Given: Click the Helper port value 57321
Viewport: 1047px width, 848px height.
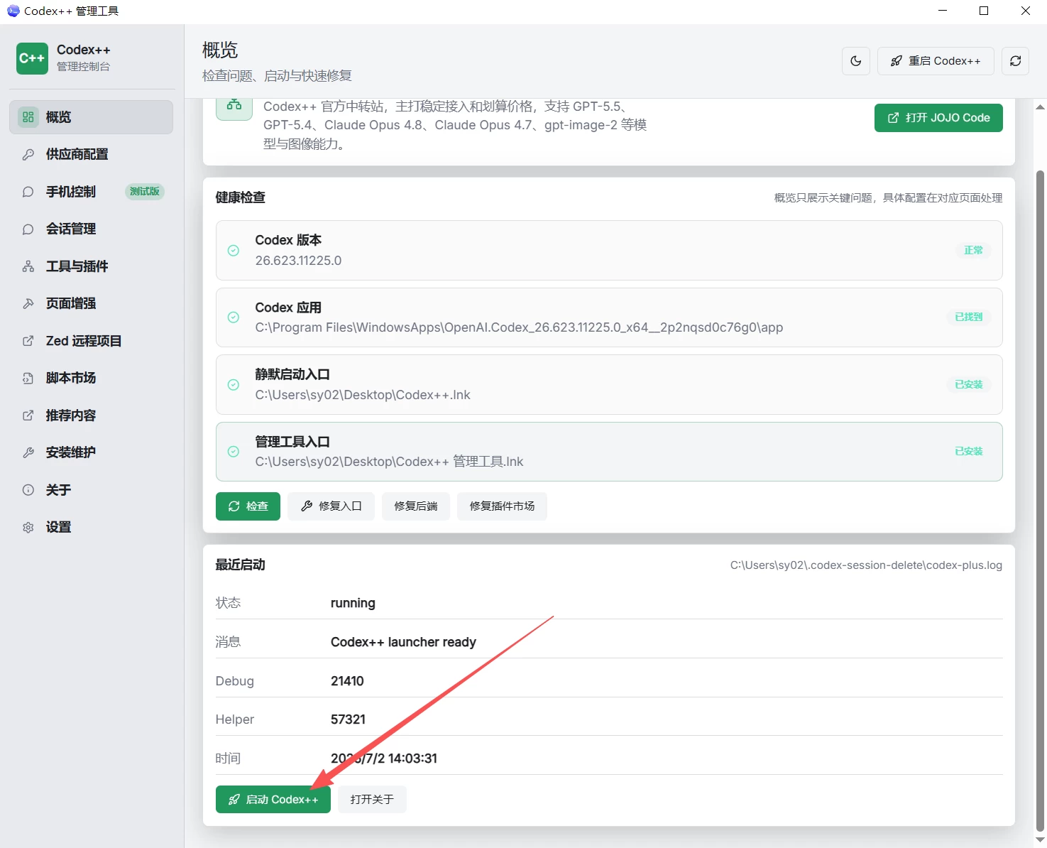Looking at the screenshot, I should 348,719.
